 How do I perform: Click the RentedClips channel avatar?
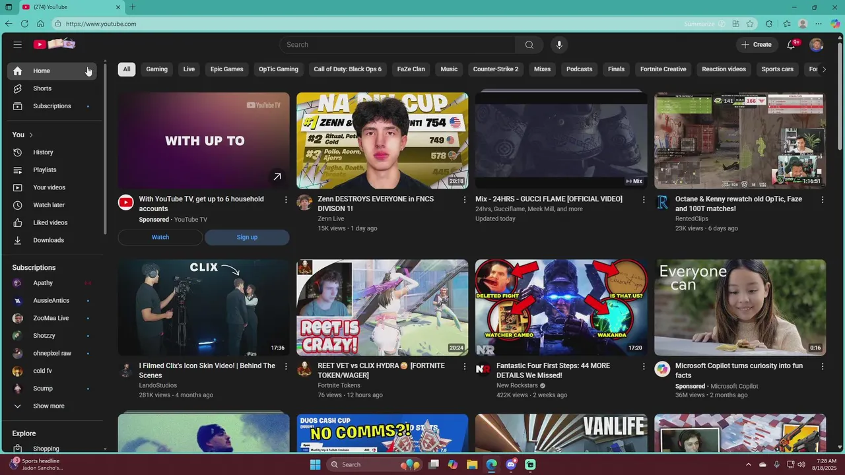point(662,202)
